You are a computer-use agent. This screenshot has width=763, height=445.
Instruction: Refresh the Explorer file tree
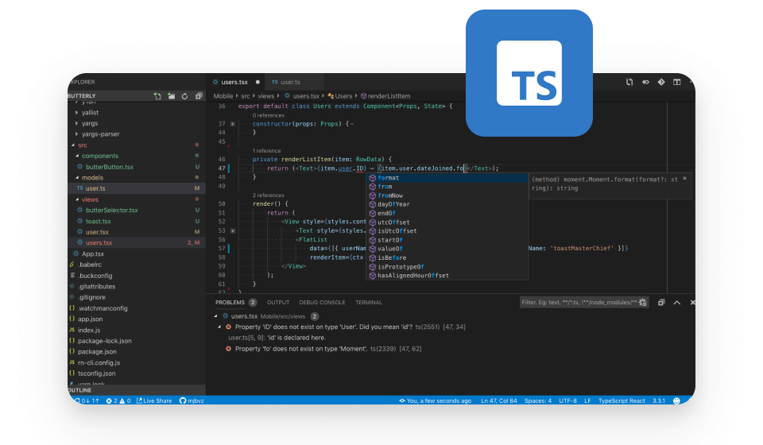pyautogui.click(x=184, y=96)
